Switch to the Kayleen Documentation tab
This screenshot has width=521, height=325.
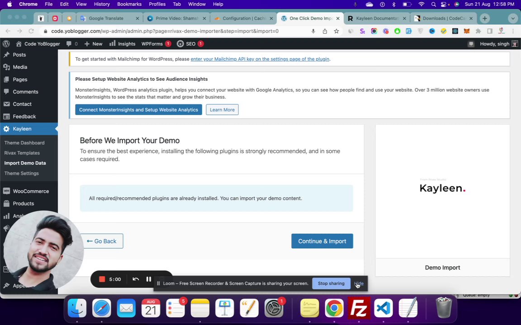click(x=377, y=18)
